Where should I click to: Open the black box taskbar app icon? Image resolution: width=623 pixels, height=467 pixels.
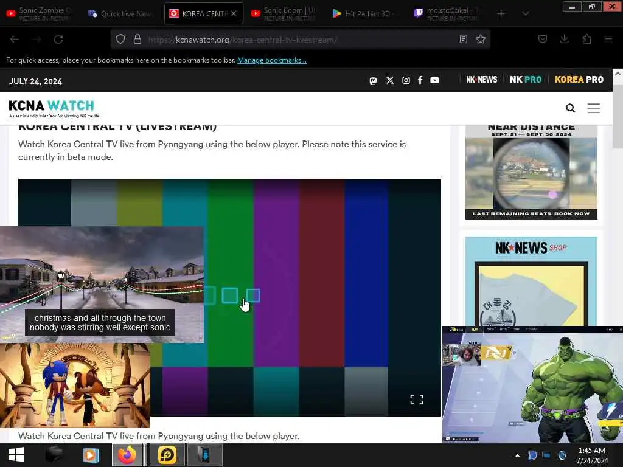(x=54, y=455)
